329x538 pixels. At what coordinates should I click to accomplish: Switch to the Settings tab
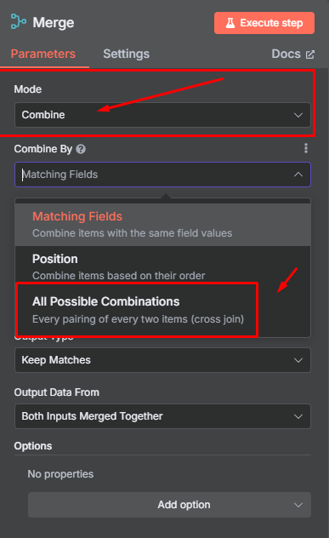(x=126, y=54)
